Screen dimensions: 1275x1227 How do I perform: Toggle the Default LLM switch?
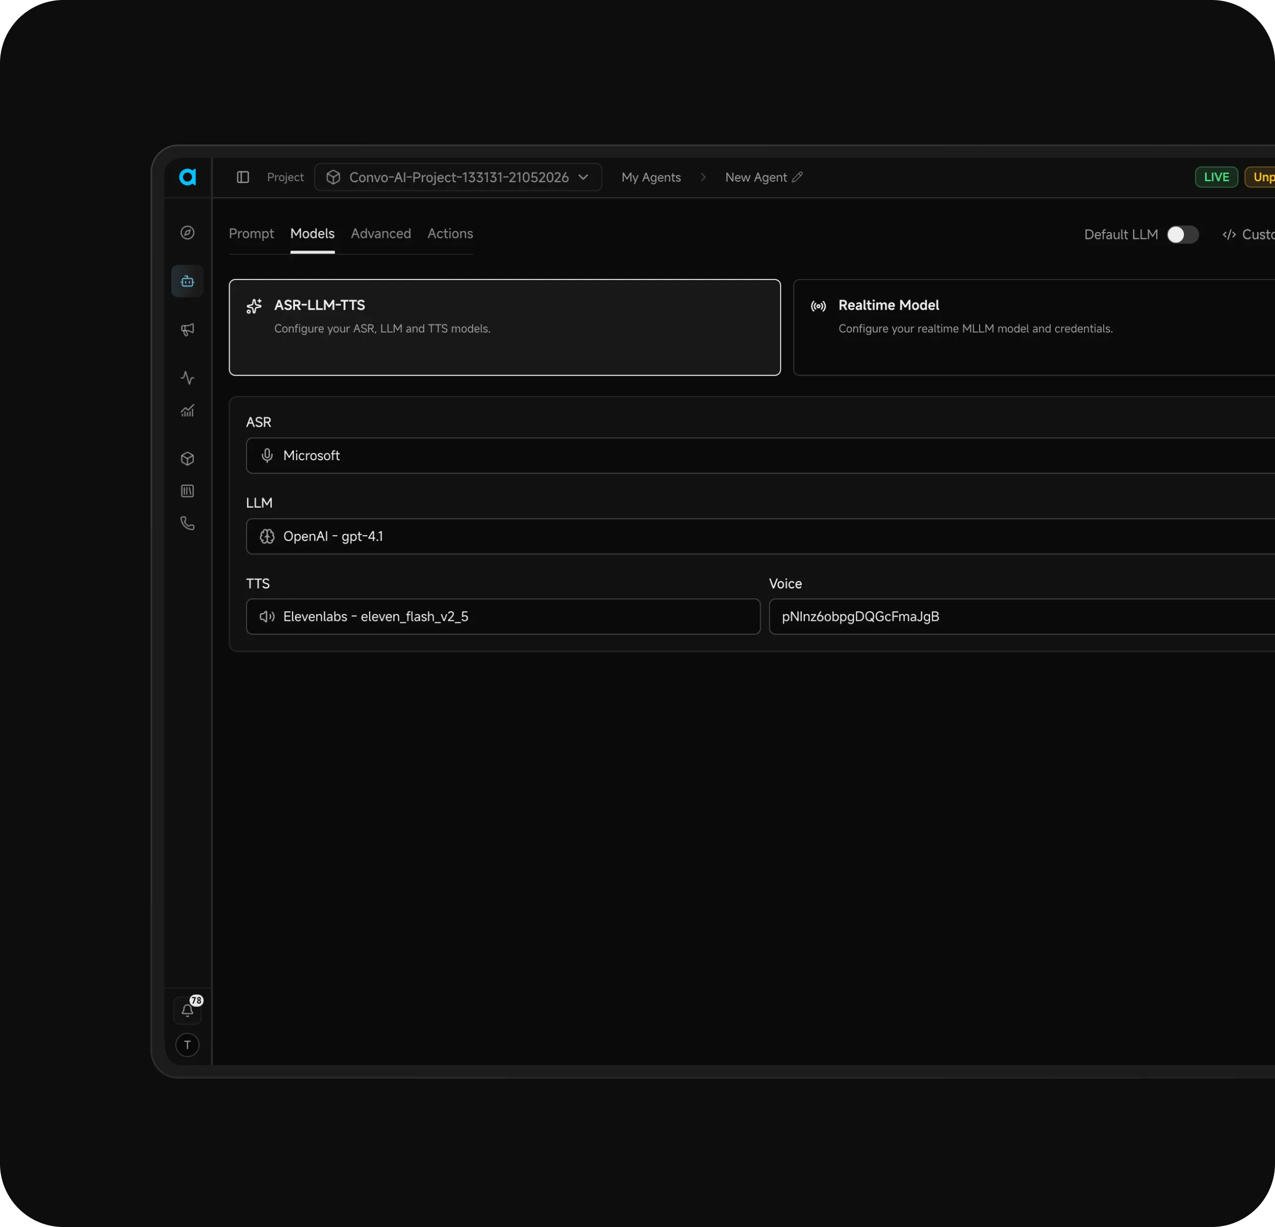click(1182, 235)
